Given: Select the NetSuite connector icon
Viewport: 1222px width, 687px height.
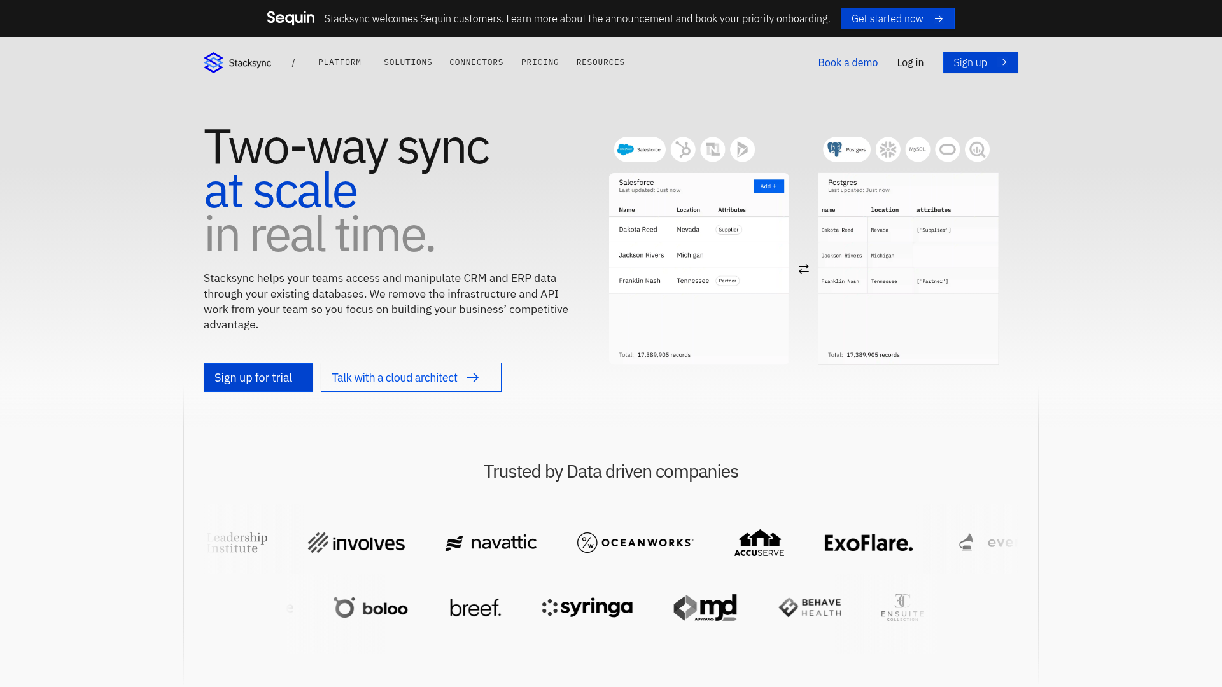Looking at the screenshot, I should [713, 149].
